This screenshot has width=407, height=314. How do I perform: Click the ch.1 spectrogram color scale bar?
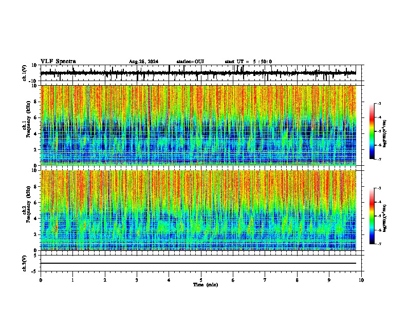pos(372,131)
